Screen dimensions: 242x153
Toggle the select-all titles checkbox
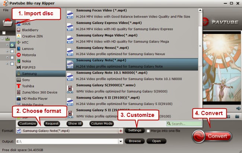click(x=4, y=33)
